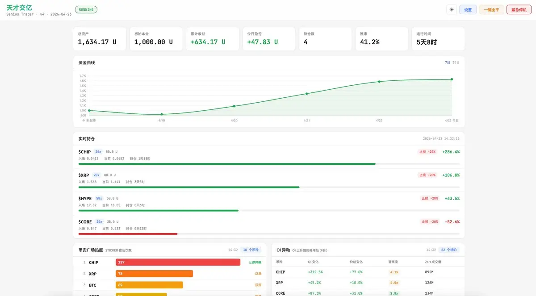Click the 4/22 data point on chart
Viewport: 536px width, 296px height.
click(379, 82)
